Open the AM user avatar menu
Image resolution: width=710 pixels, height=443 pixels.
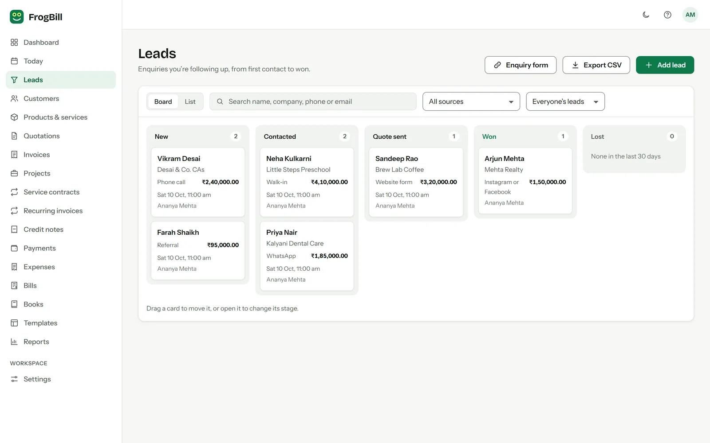690,15
